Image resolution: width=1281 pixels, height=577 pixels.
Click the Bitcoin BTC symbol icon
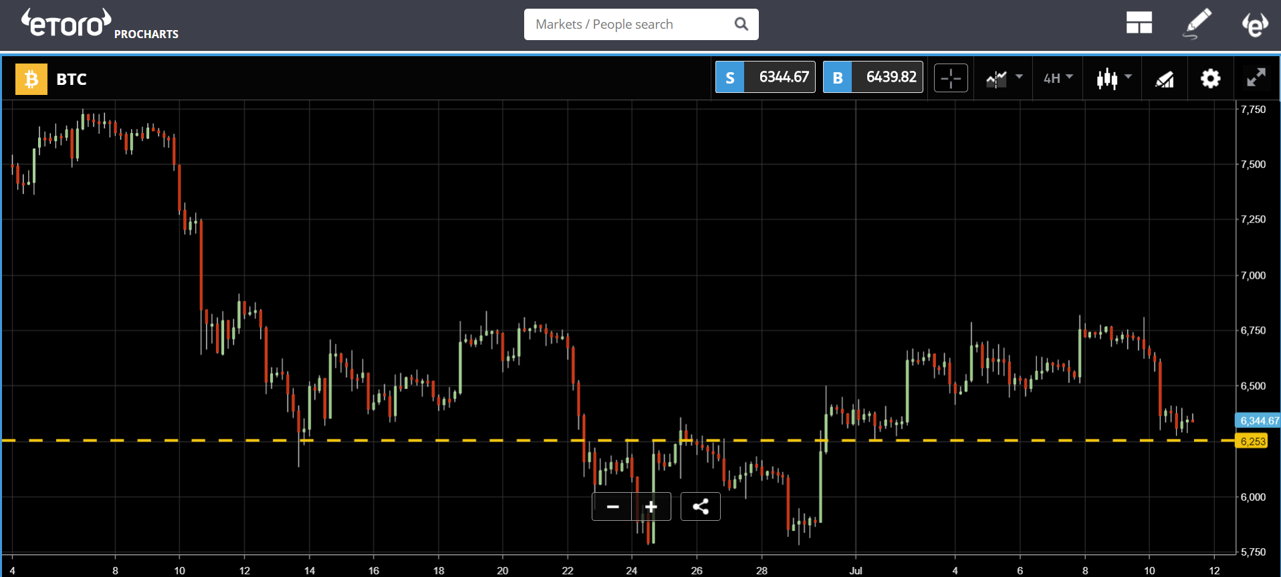coord(31,79)
